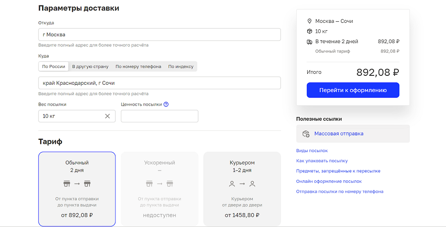Switch to the По номеру телефона tab
This screenshot has height=227, width=446.
tap(138, 66)
